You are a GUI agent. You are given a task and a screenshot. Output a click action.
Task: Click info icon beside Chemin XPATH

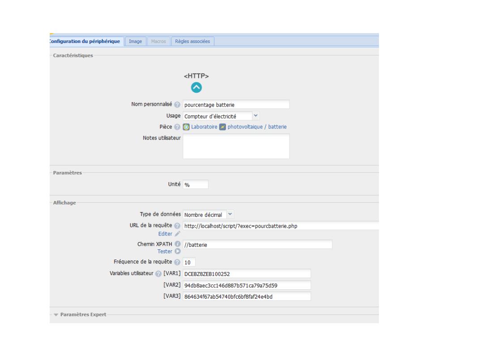click(x=177, y=244)
